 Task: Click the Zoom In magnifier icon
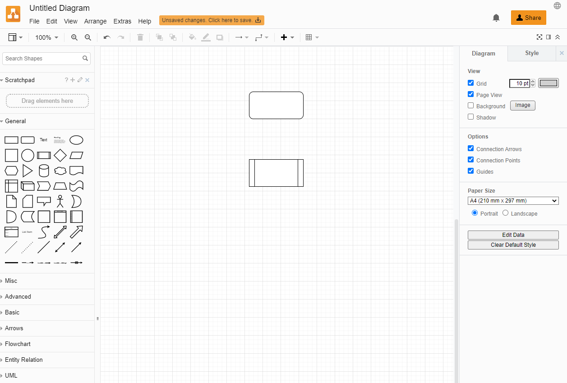(74, 37)
